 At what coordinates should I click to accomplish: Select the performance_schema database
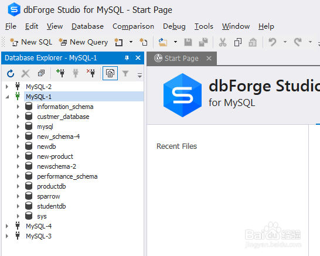click(67, 176)
